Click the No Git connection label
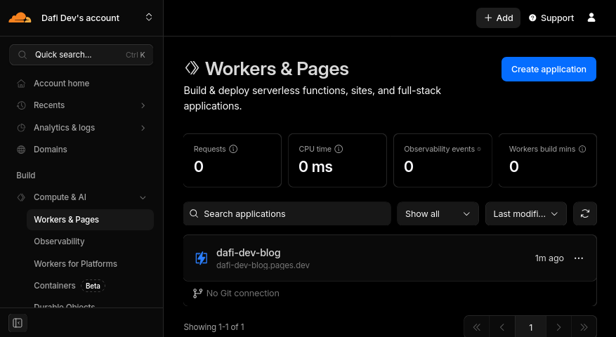The image size is (616, 337). pos(242,293)
